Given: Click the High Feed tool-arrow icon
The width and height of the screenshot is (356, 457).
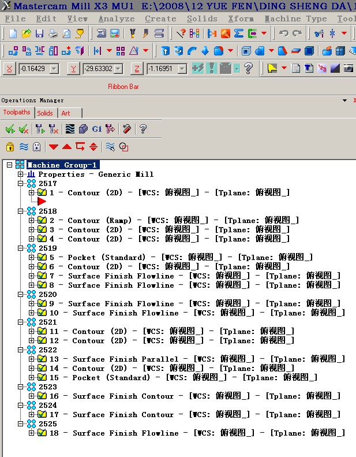Looking at the screenshot, I should 110,129.
